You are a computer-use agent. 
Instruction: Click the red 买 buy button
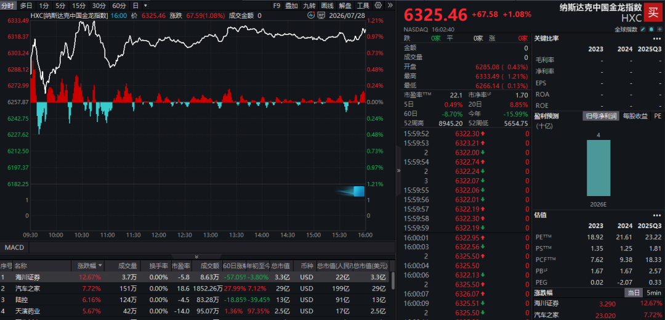point(652,12)
